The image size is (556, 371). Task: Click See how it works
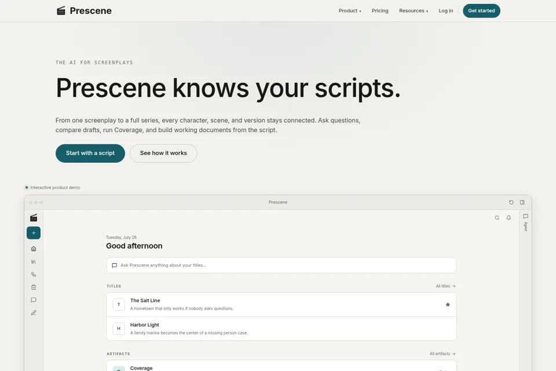(163, 154)
